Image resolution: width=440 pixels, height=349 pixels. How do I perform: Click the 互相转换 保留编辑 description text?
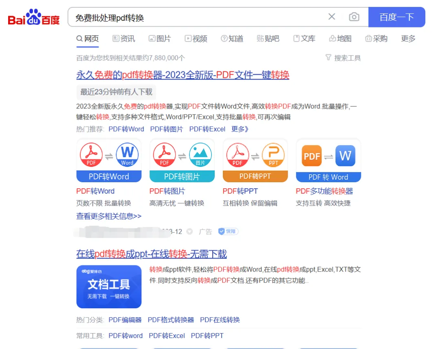[250, 203]
